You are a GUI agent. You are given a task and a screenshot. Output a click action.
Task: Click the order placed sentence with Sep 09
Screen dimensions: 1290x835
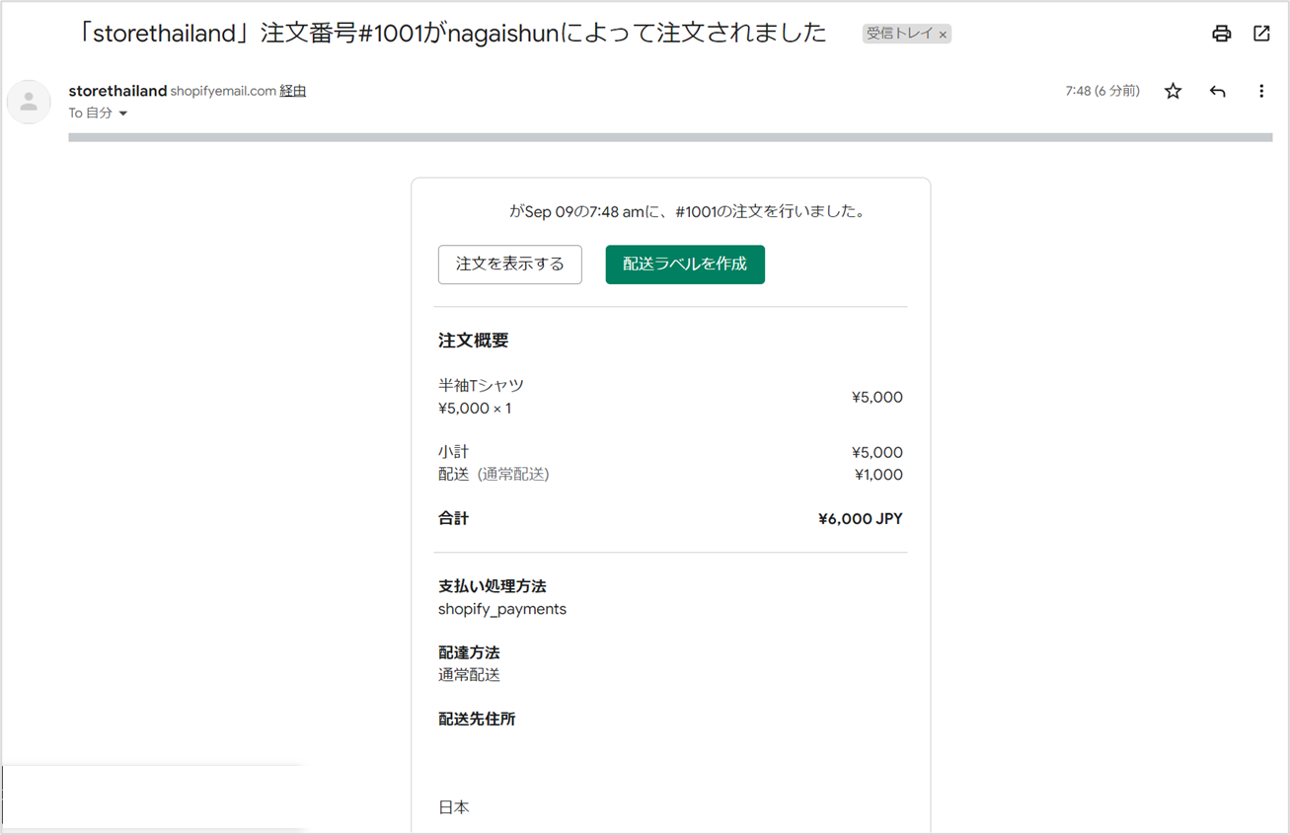(x=689, y=211)
